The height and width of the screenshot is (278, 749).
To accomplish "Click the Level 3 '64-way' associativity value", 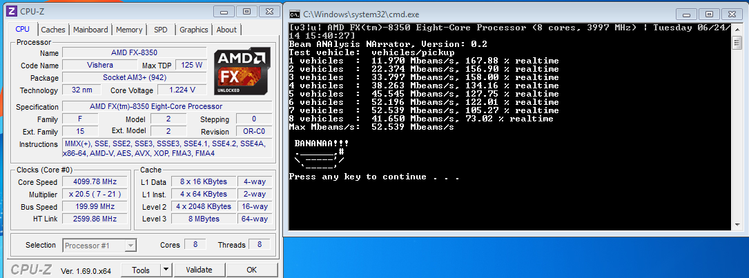I will pos(255,219).
